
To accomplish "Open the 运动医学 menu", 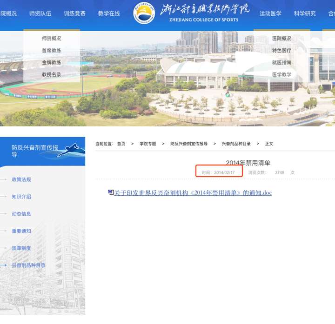I will click(270, 13).
